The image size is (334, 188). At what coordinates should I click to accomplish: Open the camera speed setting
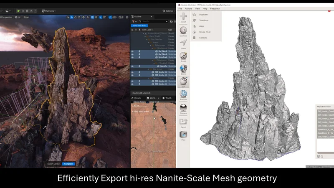[121, 17]
